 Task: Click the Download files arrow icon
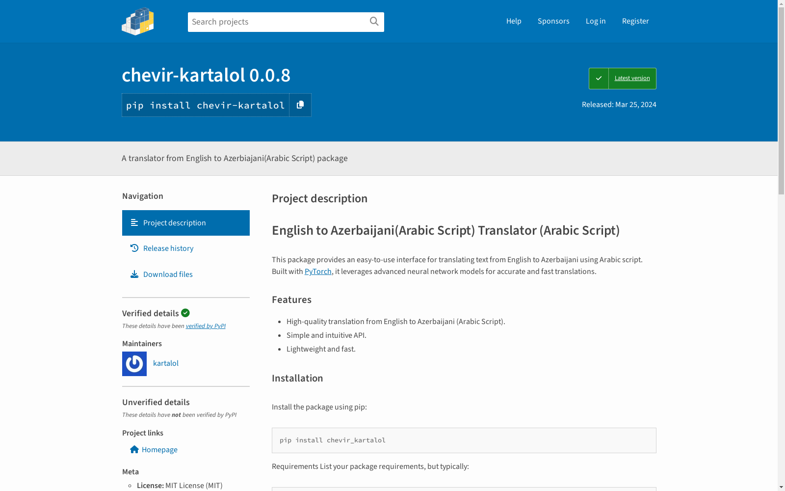pyautogui.click(x=134, y=274)
